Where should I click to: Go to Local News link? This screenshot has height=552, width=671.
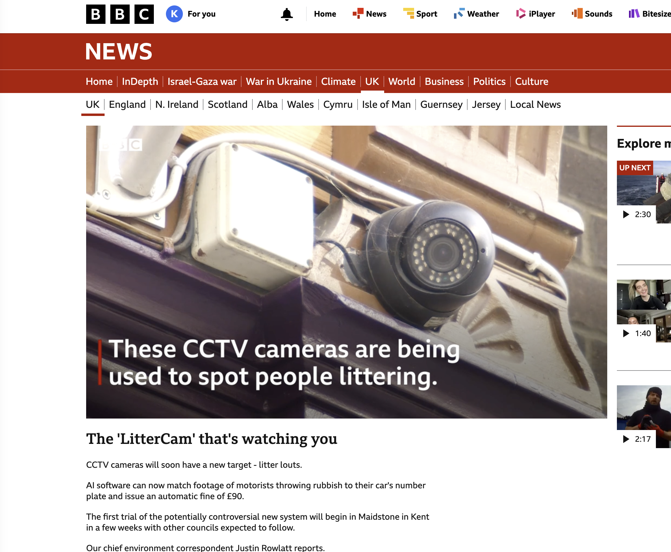[535, 104]
